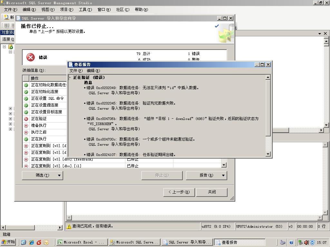
Task: Click the green check icon beside 正在设置目标连接
Action: (x=26, y=112)
